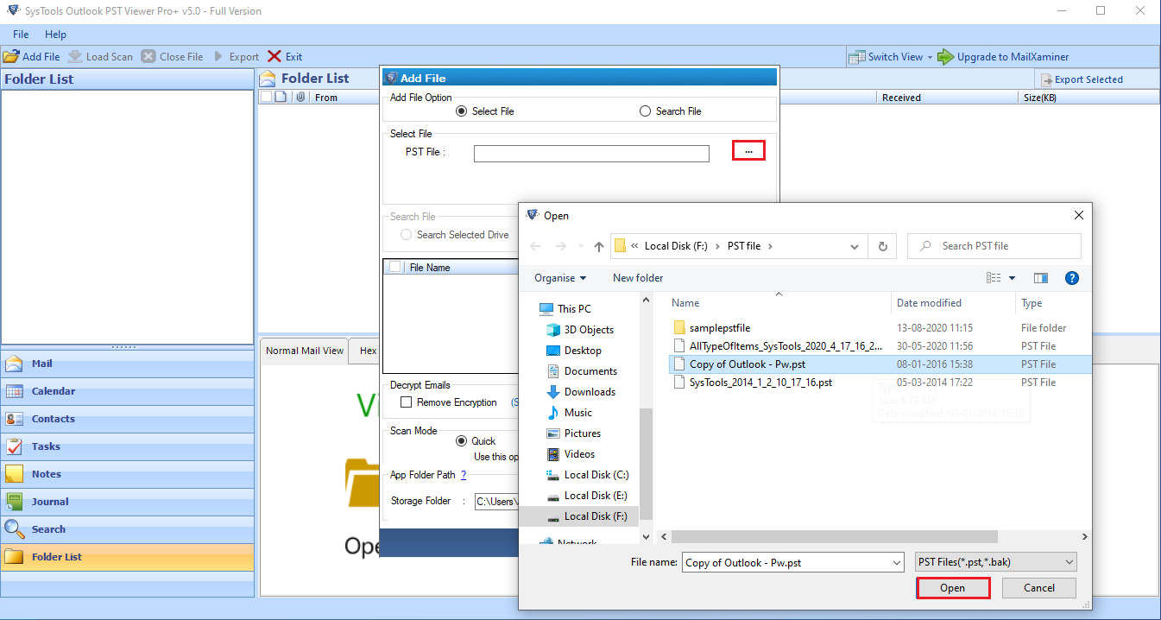Click the PST File path field
1161x620 pixels.
click(x=591, y=154)
